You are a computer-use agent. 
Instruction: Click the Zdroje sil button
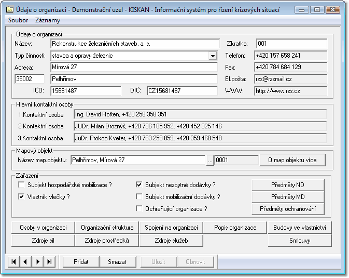click(x=43, y=241)
